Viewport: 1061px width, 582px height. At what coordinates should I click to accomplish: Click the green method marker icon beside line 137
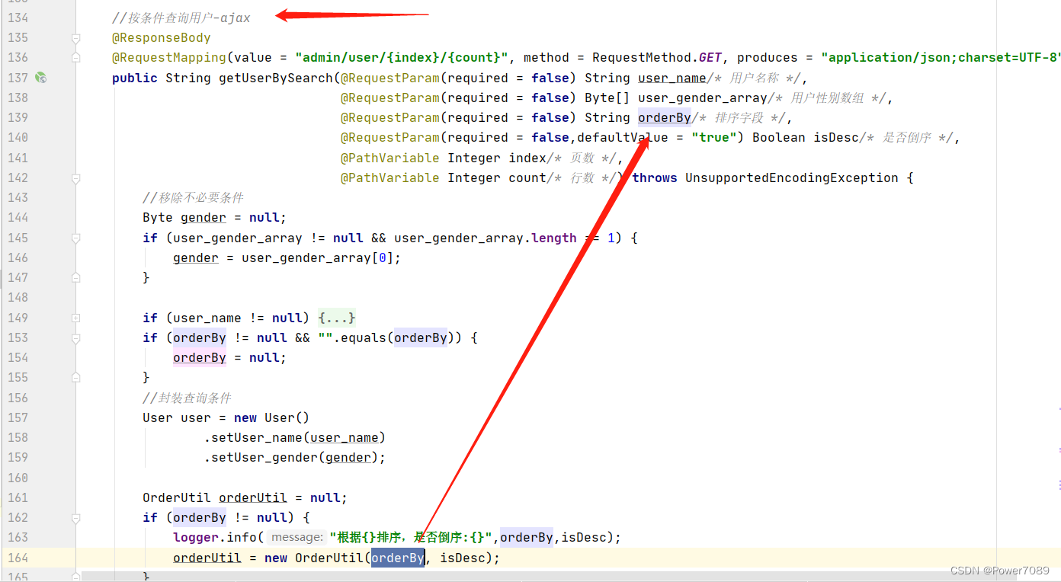point(42,77)
